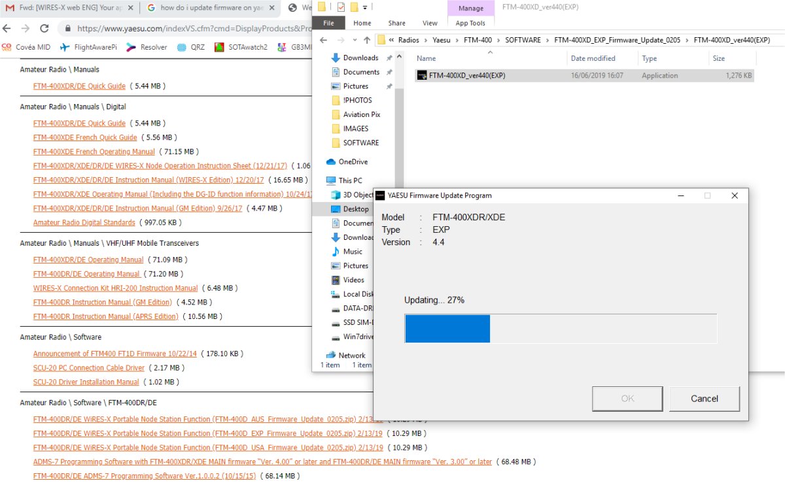Image resolution: width=785 pixels, height=485 pixels.
Task: Switch to the Gmail WIRES-X browser tab
Action: [x=68, y=8]
